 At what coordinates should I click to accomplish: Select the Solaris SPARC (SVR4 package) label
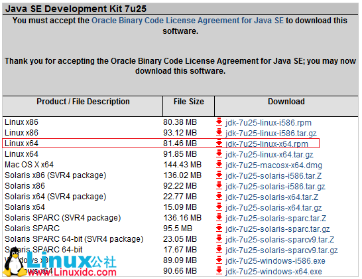[x=62, y=218]
